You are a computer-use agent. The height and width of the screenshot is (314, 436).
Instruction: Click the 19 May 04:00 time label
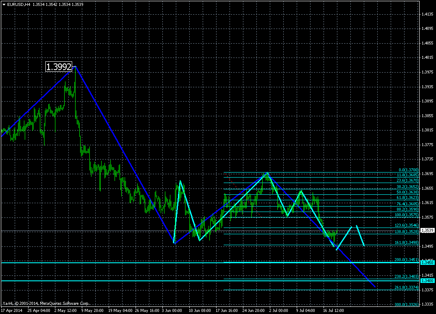[120, 310]
